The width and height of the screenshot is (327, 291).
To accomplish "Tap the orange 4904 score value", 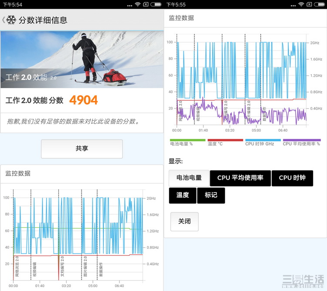I will pyautogui.click(x=83, y=100).
